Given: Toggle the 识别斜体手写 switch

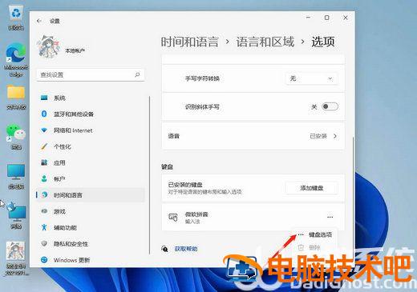Looking at the screenshot, I should [x=330, y=106].
